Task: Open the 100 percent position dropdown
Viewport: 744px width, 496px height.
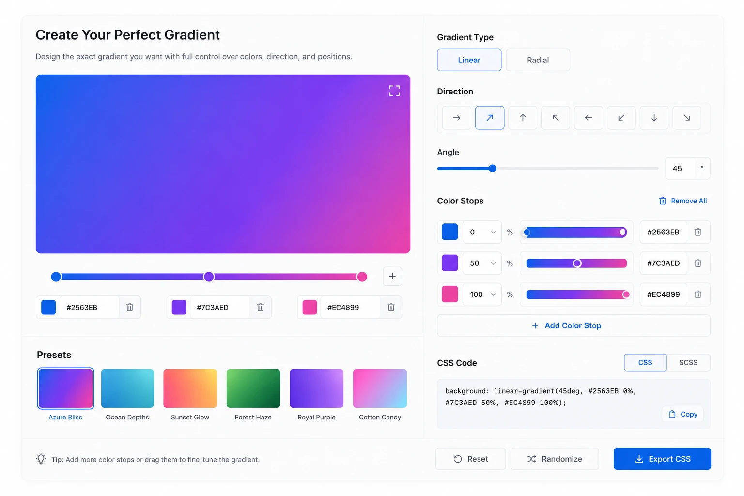Action: [482, 294]
